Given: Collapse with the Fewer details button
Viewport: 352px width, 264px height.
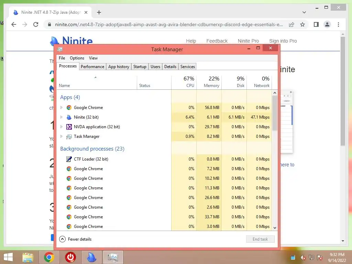Looking at the screenshot, I should point(75,239).
